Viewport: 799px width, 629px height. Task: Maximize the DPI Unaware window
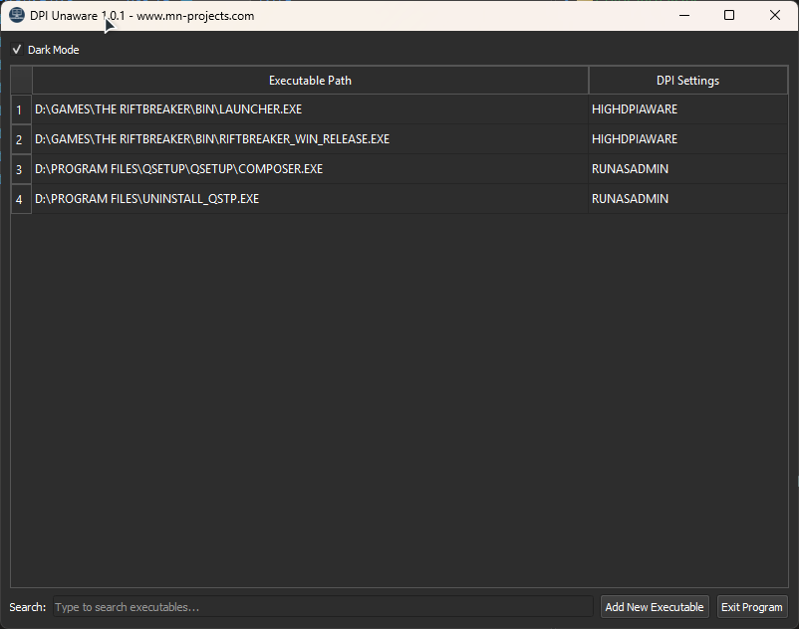tap(729, 15)
